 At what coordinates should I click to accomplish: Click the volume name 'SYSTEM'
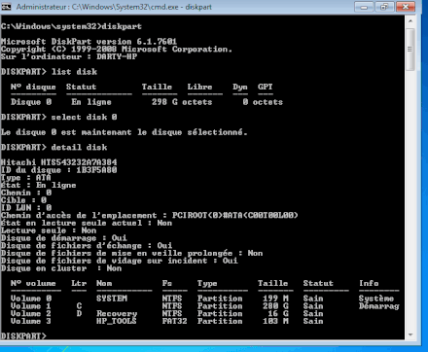click(112, 299)
